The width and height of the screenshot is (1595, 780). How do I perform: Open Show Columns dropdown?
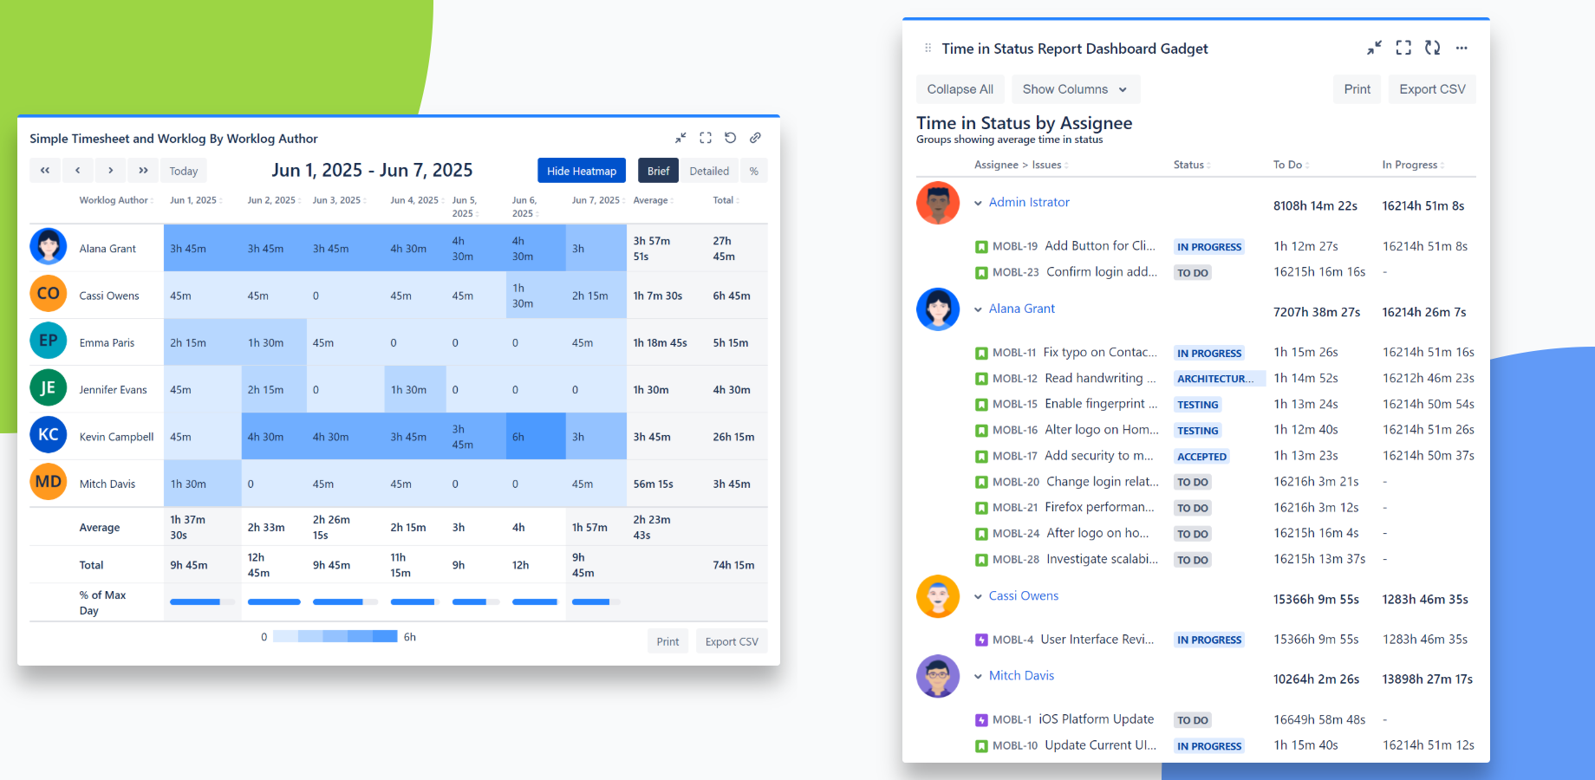click(1076, 89)
